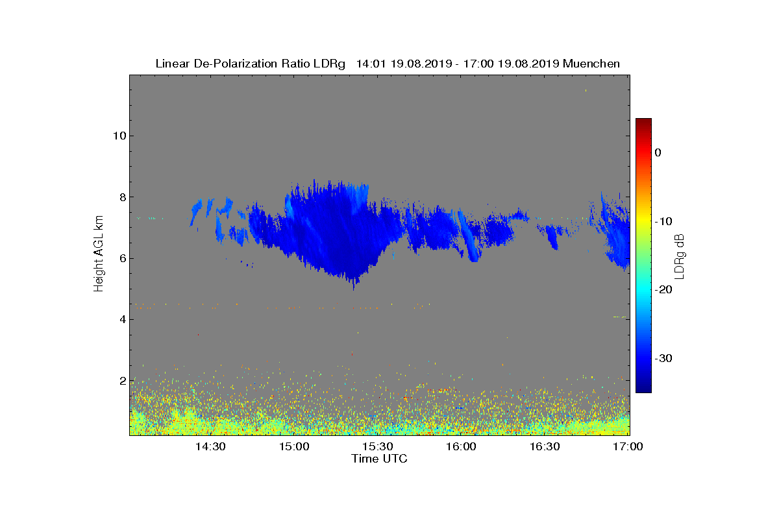Click the 'Time UTC' axis label
Image resolution: width=779 pixels, height=519 pixels.
(380, 459)
